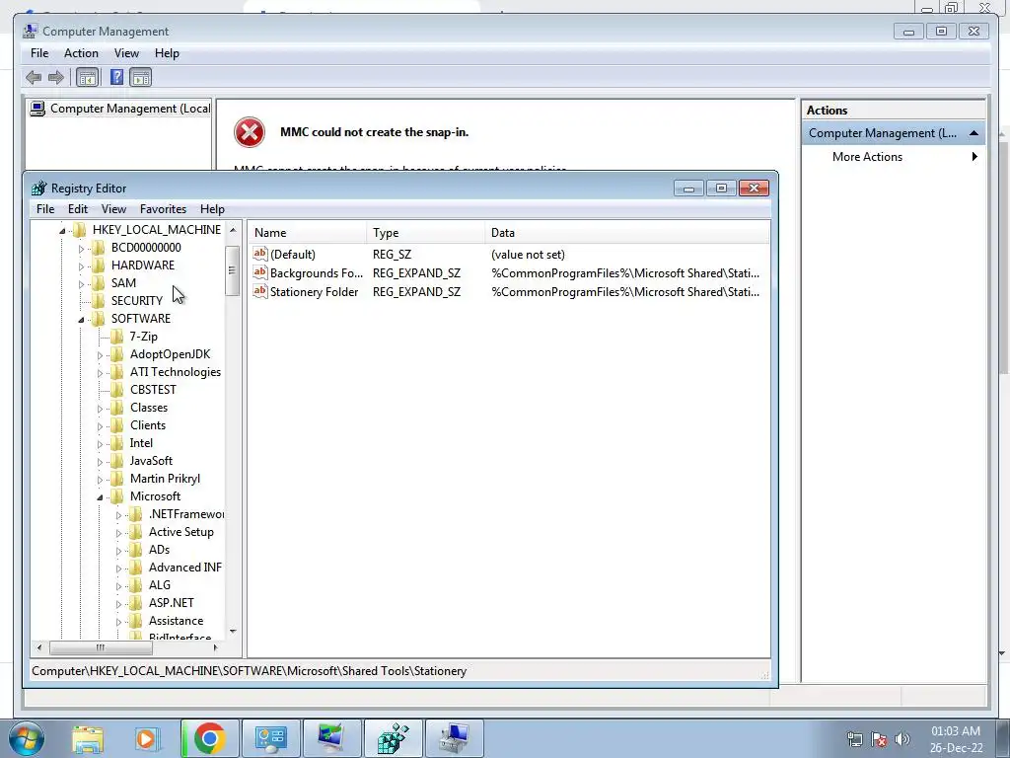Click More Actions in Actions pane

pos(867,157)
